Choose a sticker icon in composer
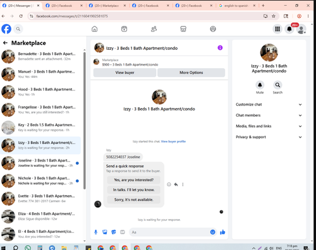 114,232
